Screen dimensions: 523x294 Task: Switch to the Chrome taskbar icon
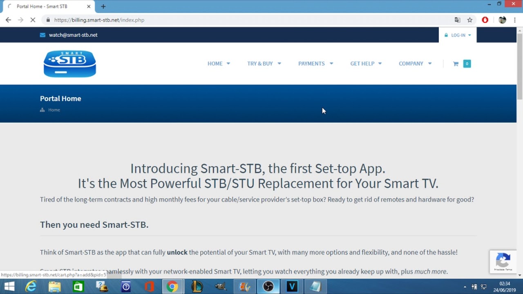coord(173,287)
